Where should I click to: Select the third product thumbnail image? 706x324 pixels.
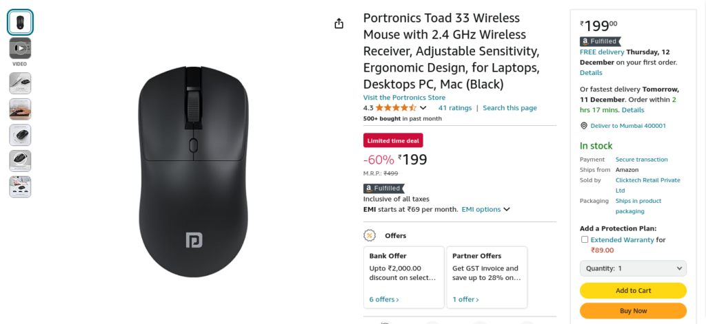tap(20, 83)
